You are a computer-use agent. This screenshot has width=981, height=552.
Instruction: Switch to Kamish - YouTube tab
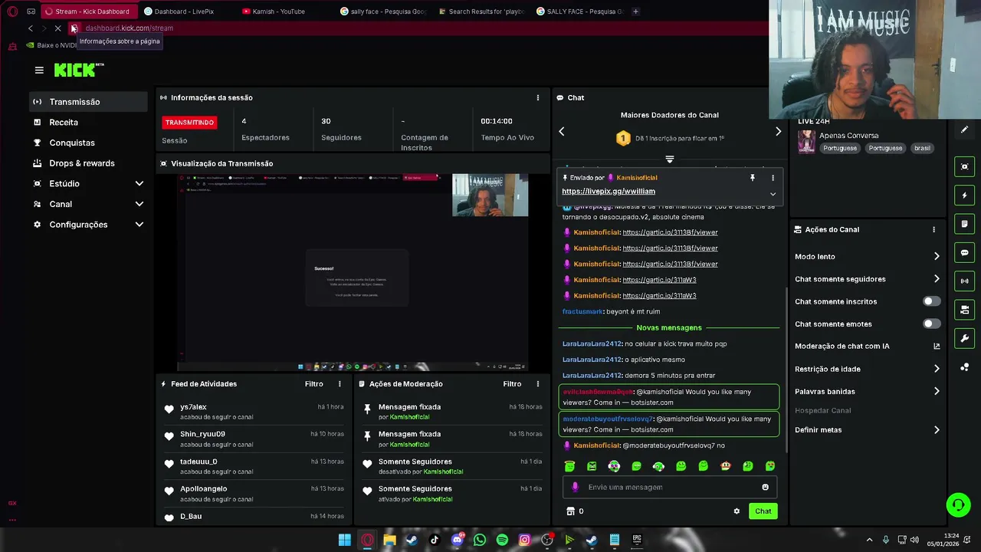pyautogui.click(x=284, y=11)
